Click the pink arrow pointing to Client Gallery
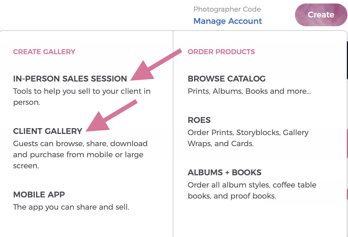The width and height of the screenshot is (348, 237). (x=112, y=116)
